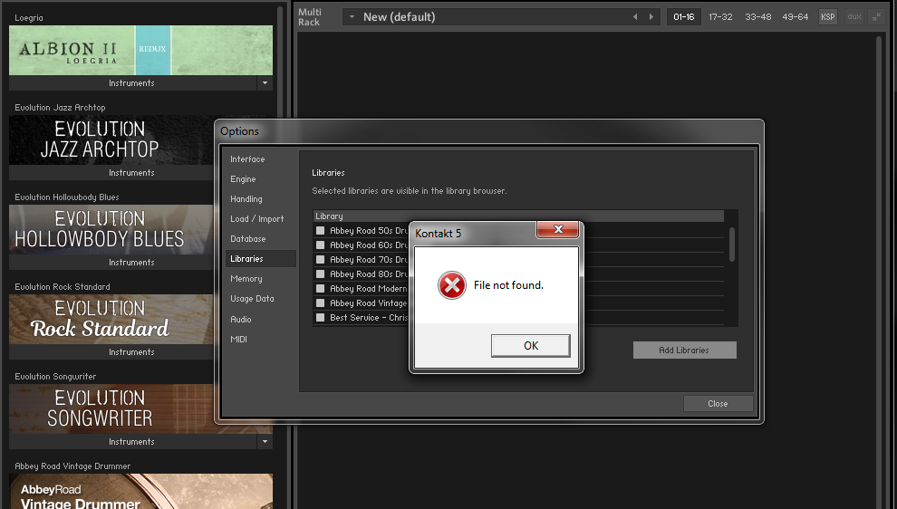
Task: Check the Abbey Road 80s Drummer library
Action: [x=321, y=274]
